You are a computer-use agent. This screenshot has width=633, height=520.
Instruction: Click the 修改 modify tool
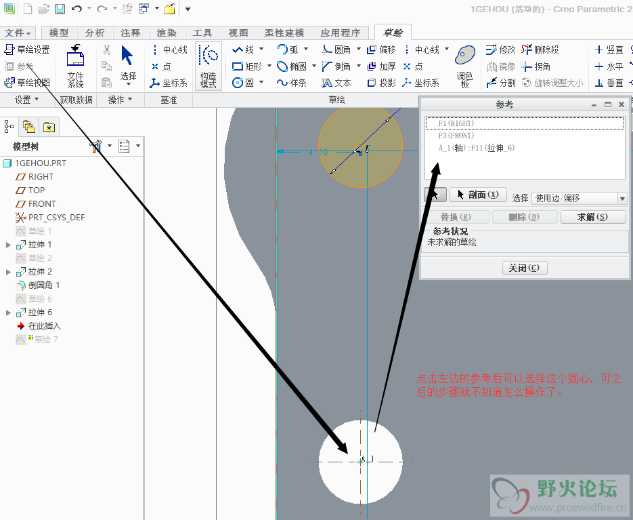[x=500, y=49]
